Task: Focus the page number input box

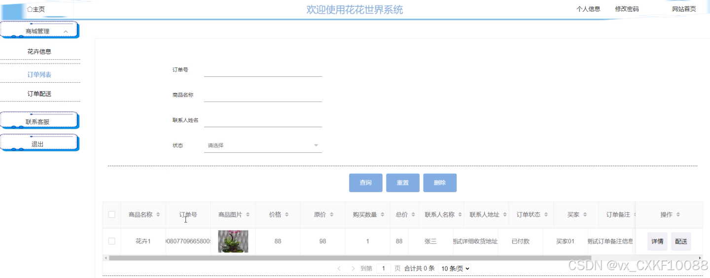Action: pyautogui.click(x=384, y=269)
